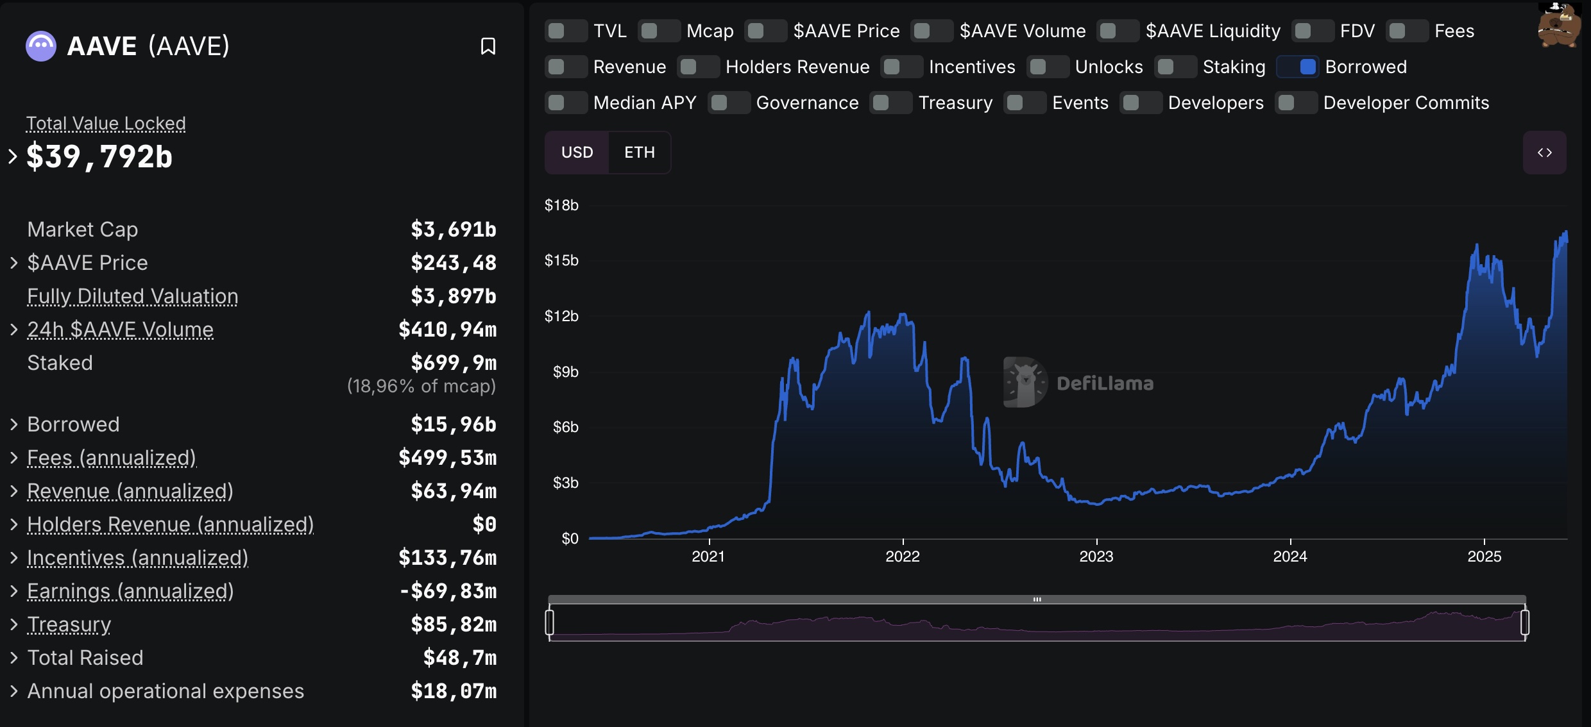The image size is (1591, 727).
Task: Enable the $AAVE Volume series
Action: click(x=932, y=31)
